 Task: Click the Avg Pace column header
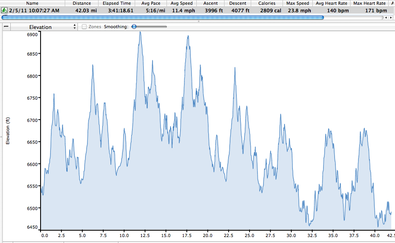151,3
